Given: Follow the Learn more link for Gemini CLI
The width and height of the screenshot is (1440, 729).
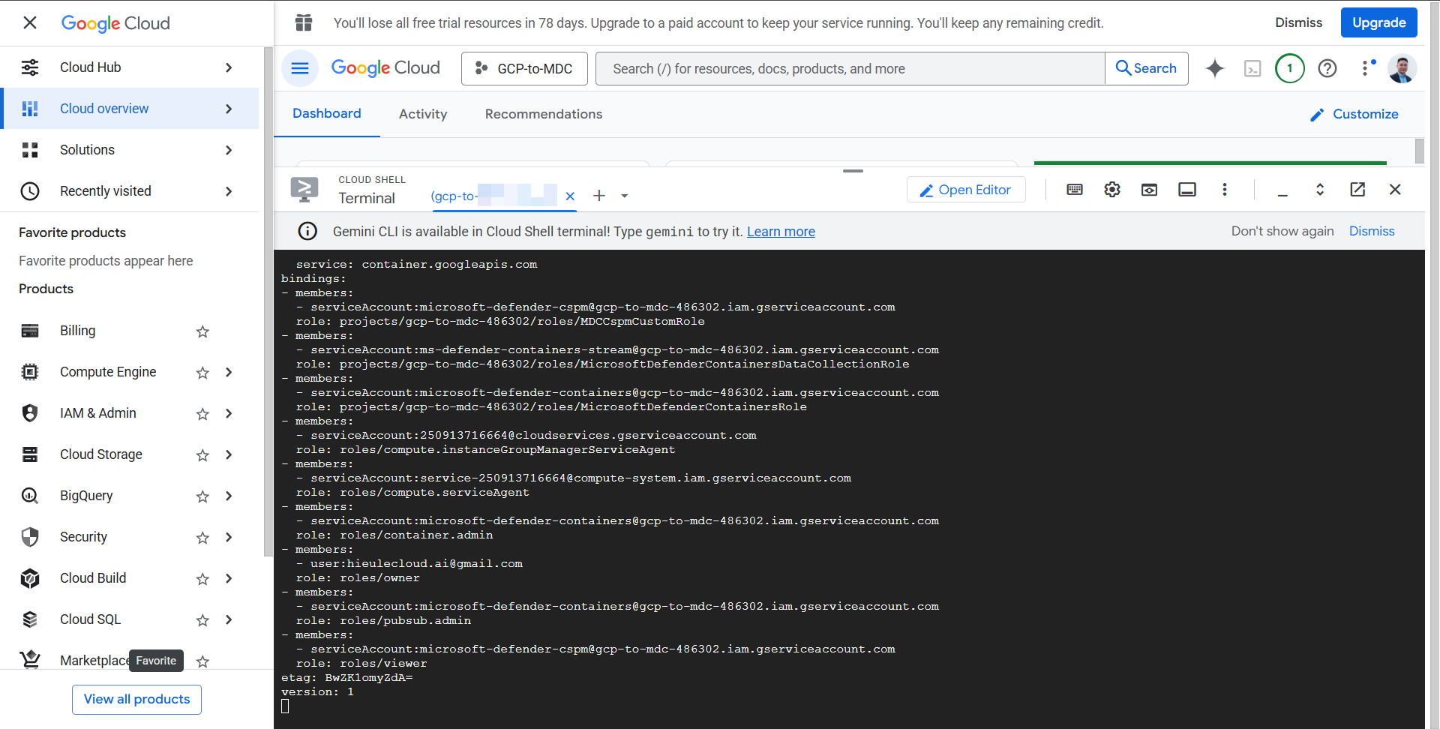Looking at the screenshot, I should pyautogui.click(x=780, y=232).
